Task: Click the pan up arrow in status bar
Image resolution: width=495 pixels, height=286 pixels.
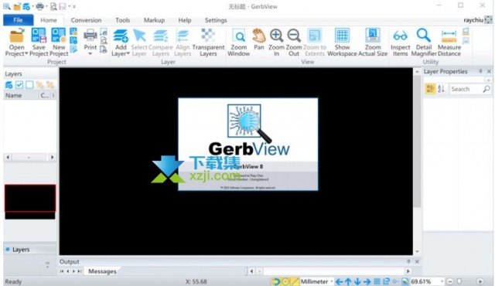Action: click(348, 281)
